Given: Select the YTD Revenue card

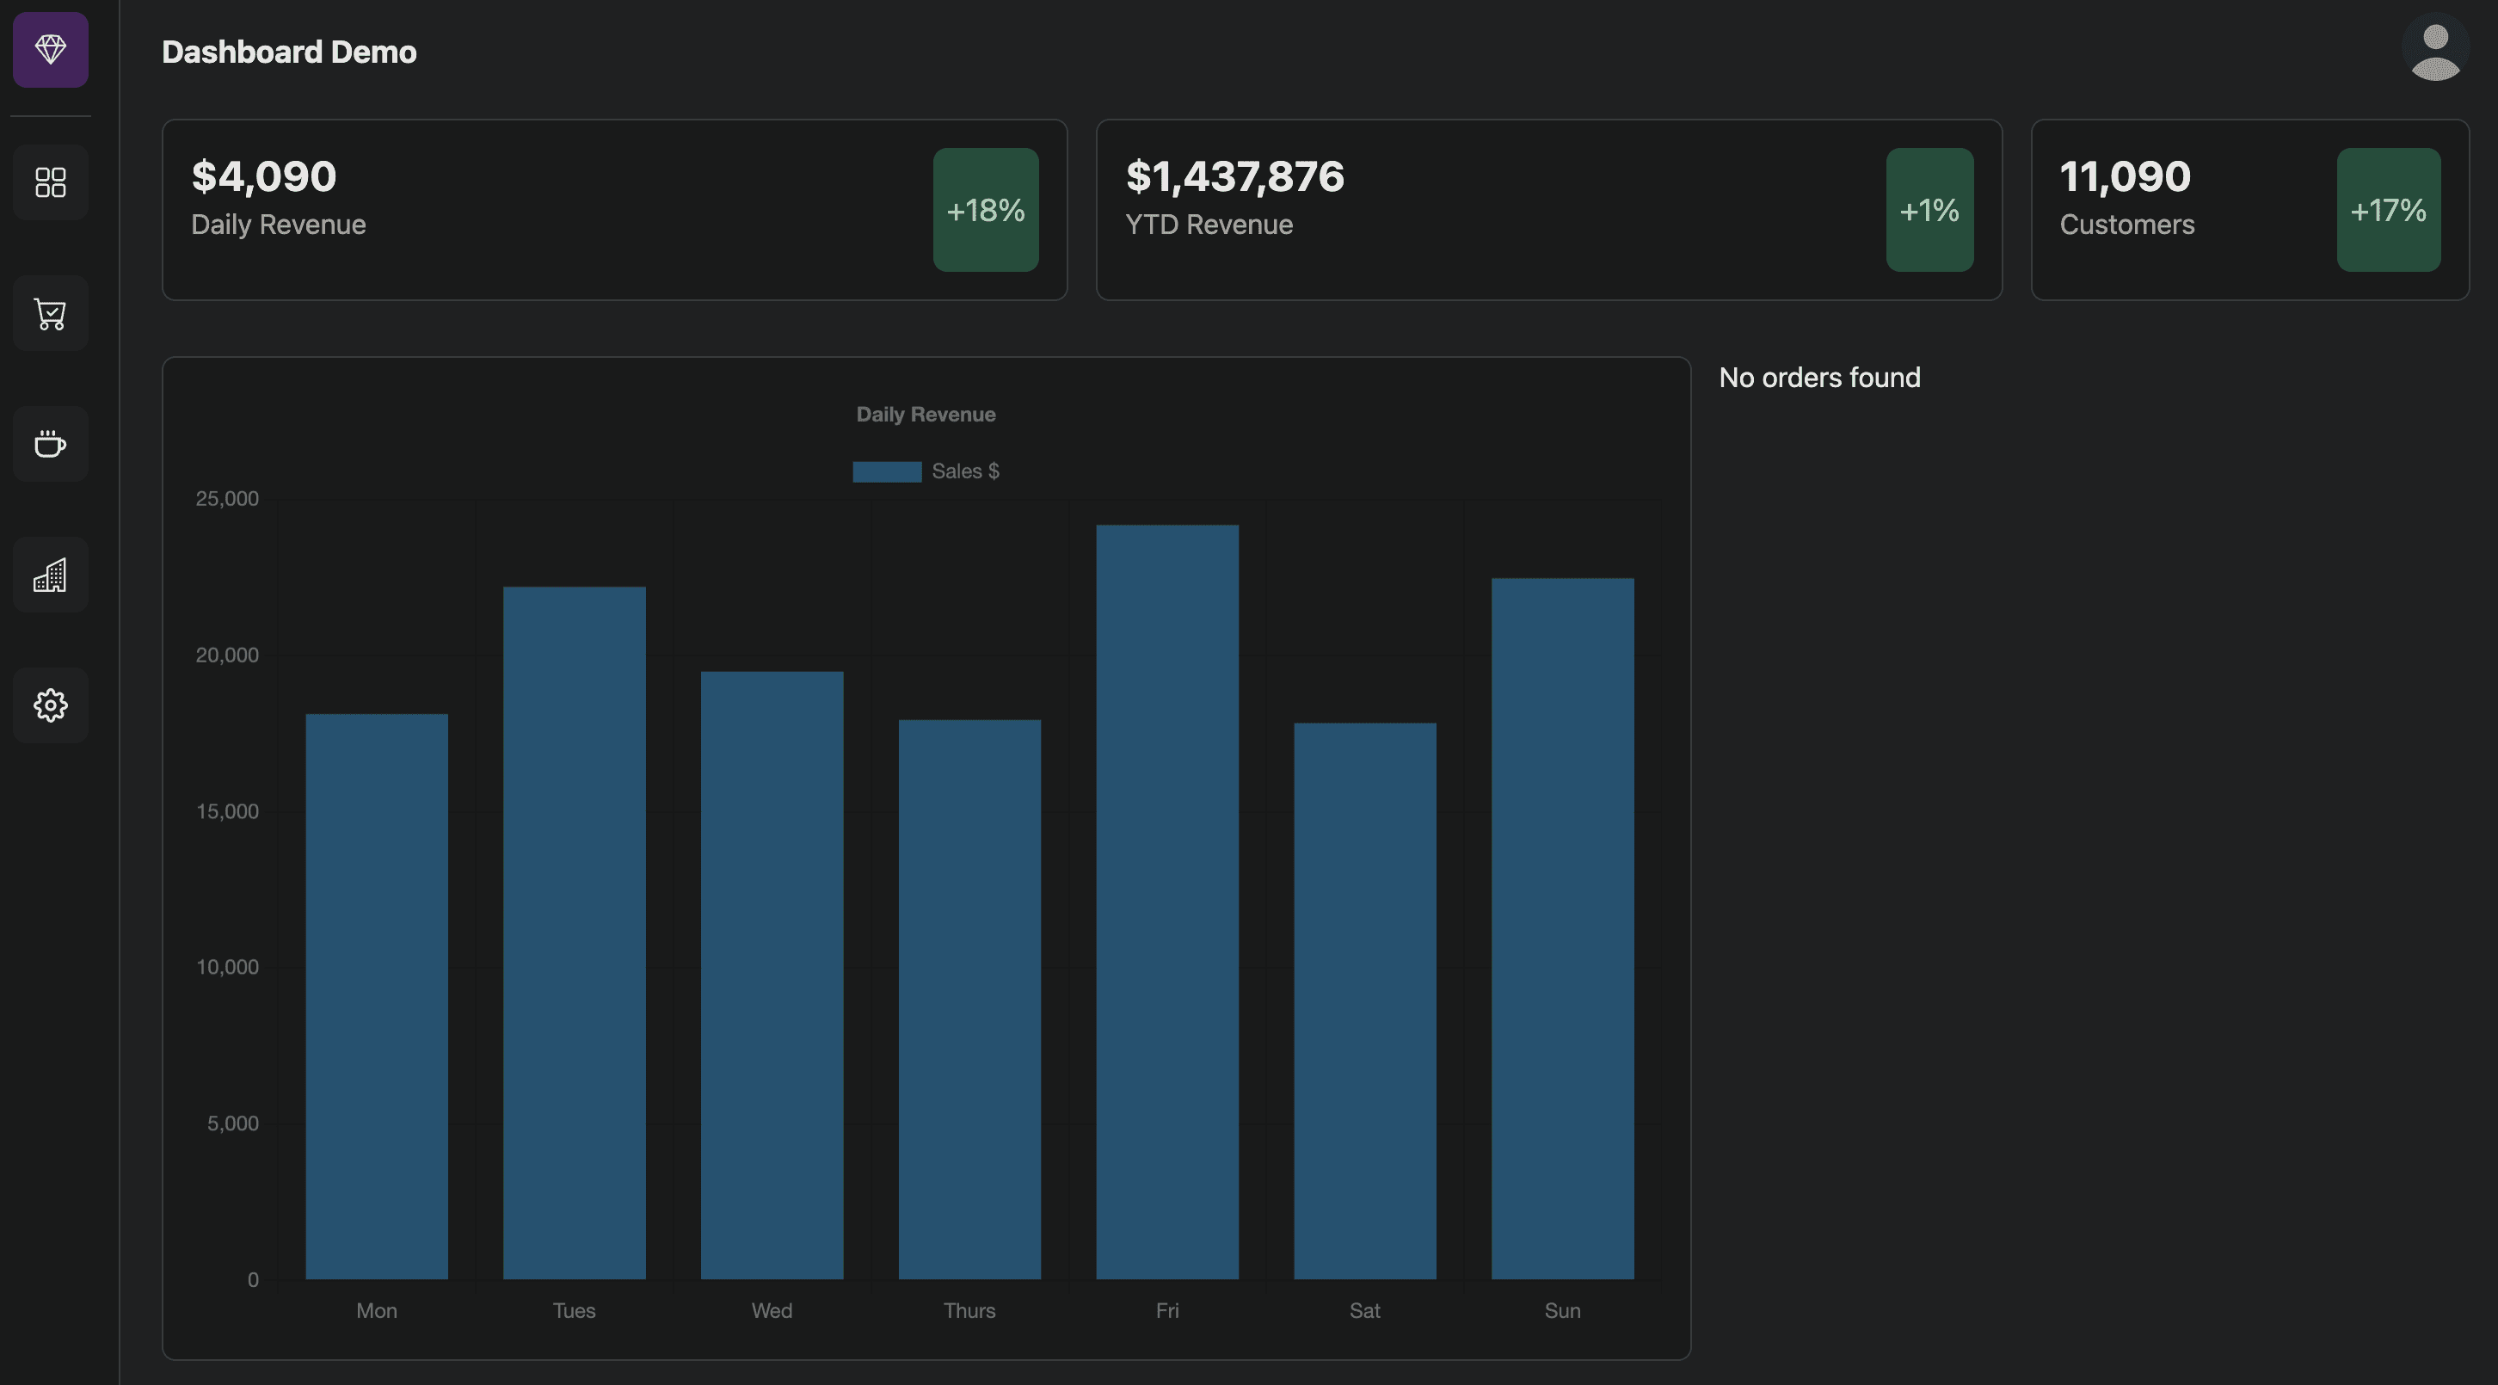Looking at the screenshot, I should tap(1548, 210).
